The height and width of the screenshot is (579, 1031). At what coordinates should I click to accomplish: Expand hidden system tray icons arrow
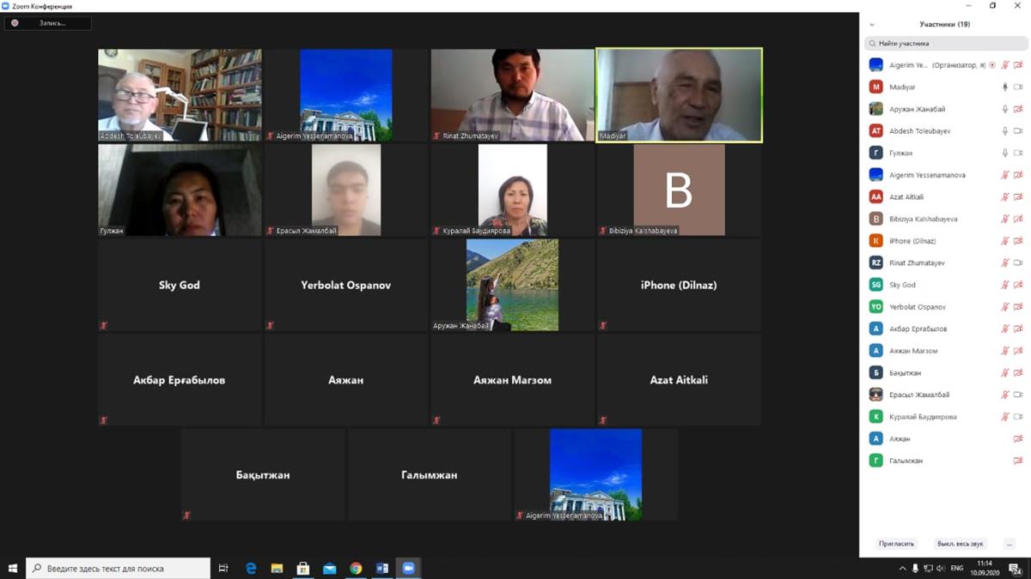[902, 568]
